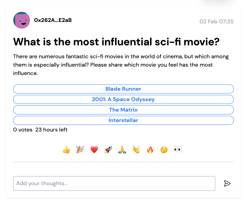React with the clapping hands emoji

[136, 150]
